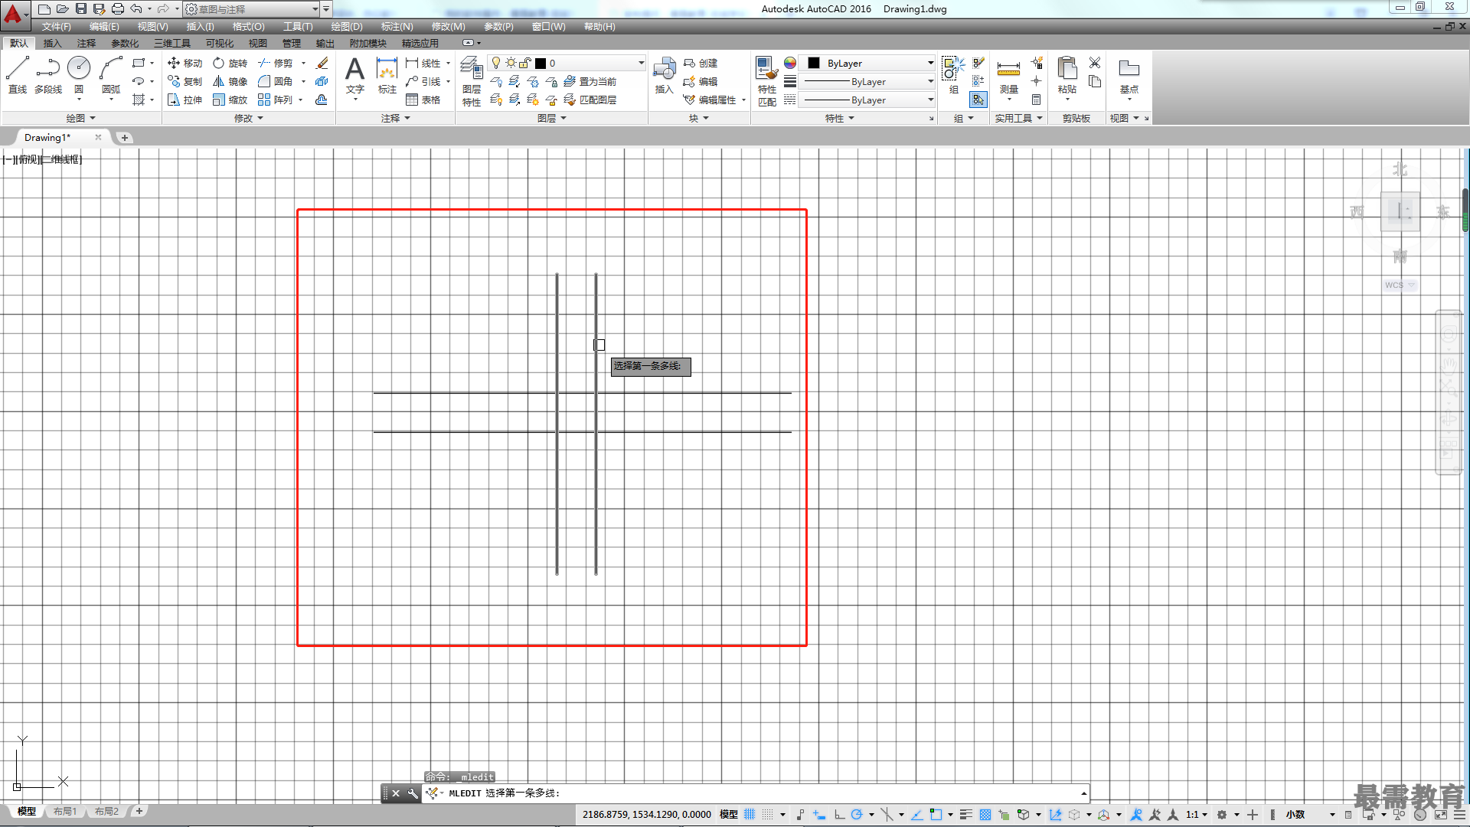Click the Scale (缩放) tool
Image resolution: width=1470 pixels, height=827 pixels.
(x=230, y=100)
